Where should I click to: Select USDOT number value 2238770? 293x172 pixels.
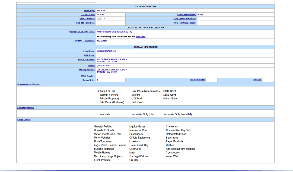(101, 19)
